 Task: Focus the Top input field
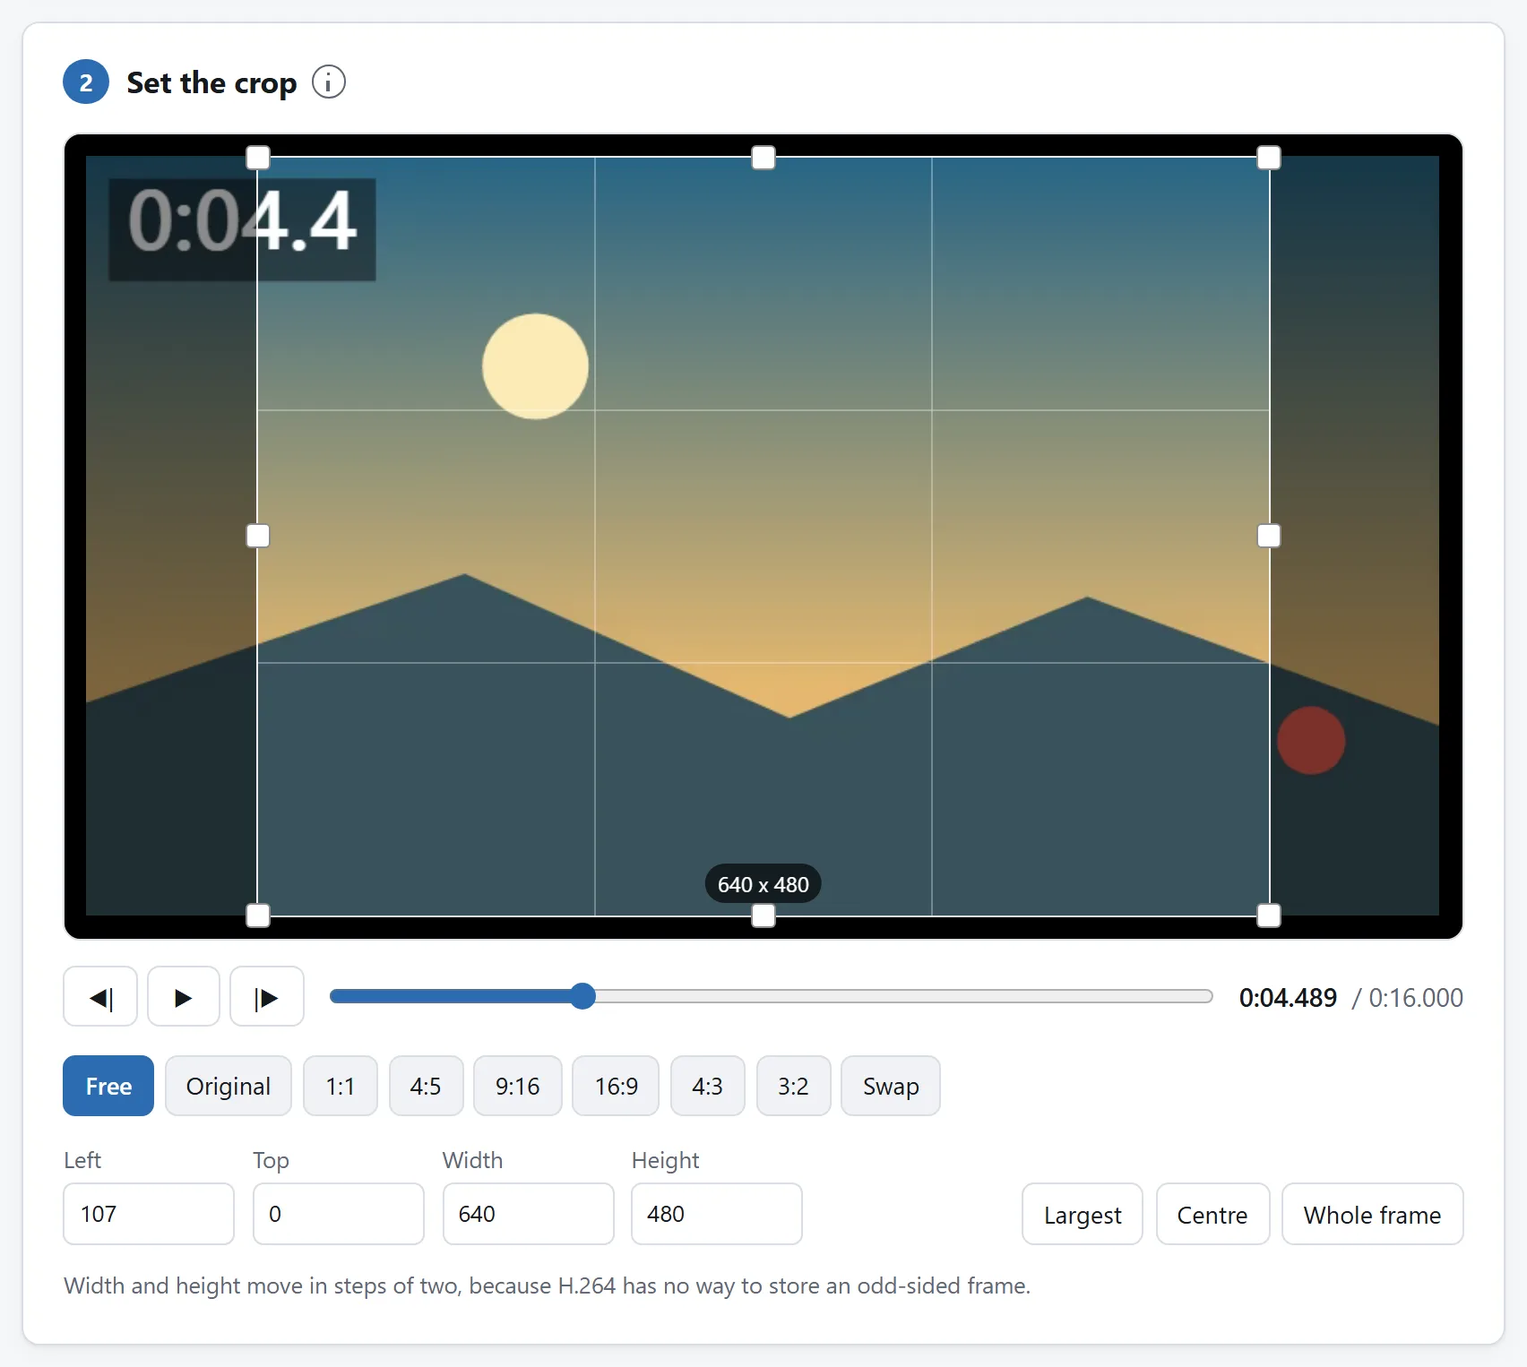click(339, 1214)
